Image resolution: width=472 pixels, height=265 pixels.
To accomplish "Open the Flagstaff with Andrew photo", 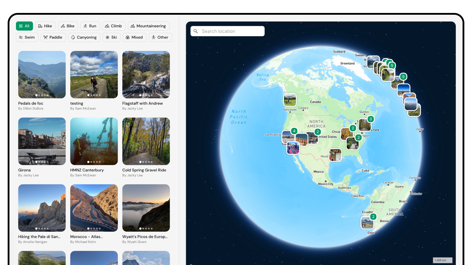I will pyautogui.click(x=146, y=74).
